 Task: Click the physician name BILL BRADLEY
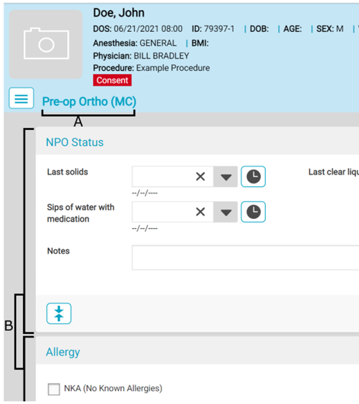pyautogui.click(x=161, y=56)
